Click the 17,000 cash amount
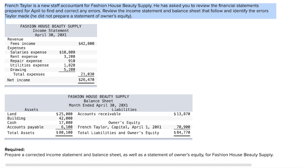 (66, 123)
